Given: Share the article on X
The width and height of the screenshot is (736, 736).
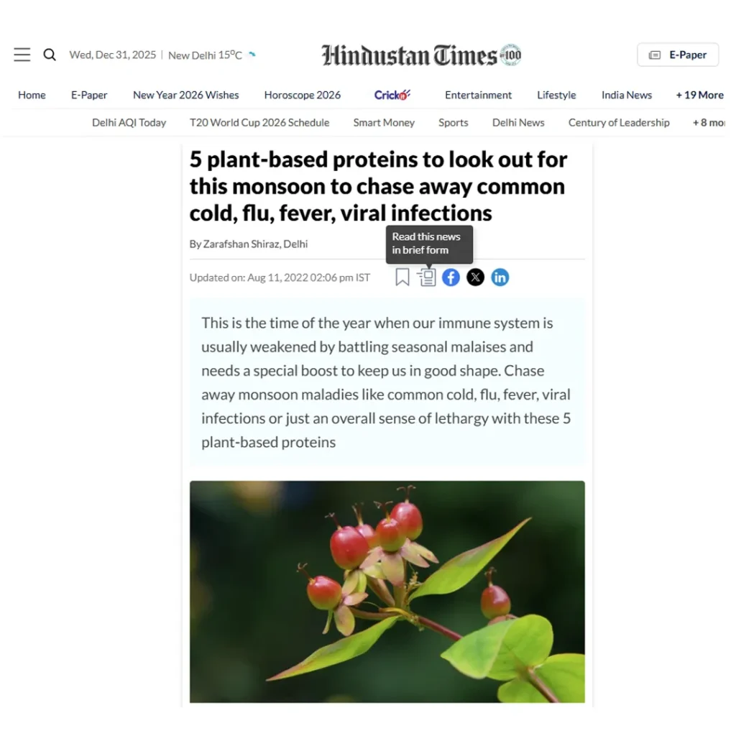Looking at the screenshot, I should [x=476, y=277].
